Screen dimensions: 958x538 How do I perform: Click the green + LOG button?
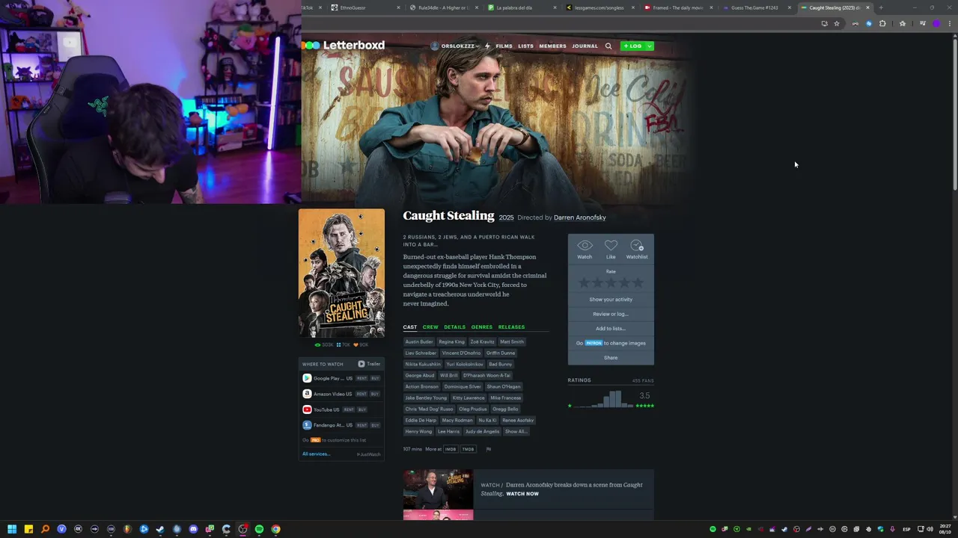tap(632, 46)
